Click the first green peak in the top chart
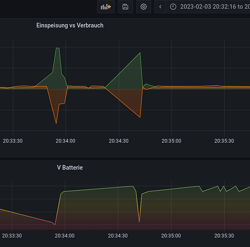250x247 pixels. pyautogui.click(x=58, y=48)
